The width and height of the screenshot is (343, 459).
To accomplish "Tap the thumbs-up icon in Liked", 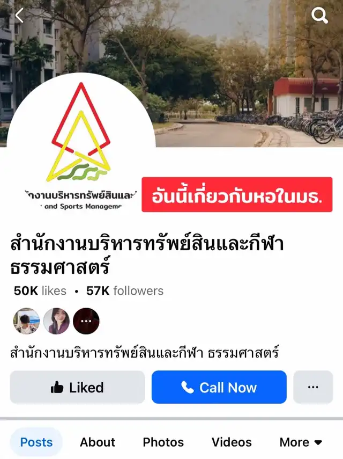I will (x=57, y=387).
